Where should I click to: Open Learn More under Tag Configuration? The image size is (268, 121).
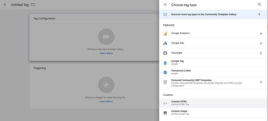[x=106, y=53]
